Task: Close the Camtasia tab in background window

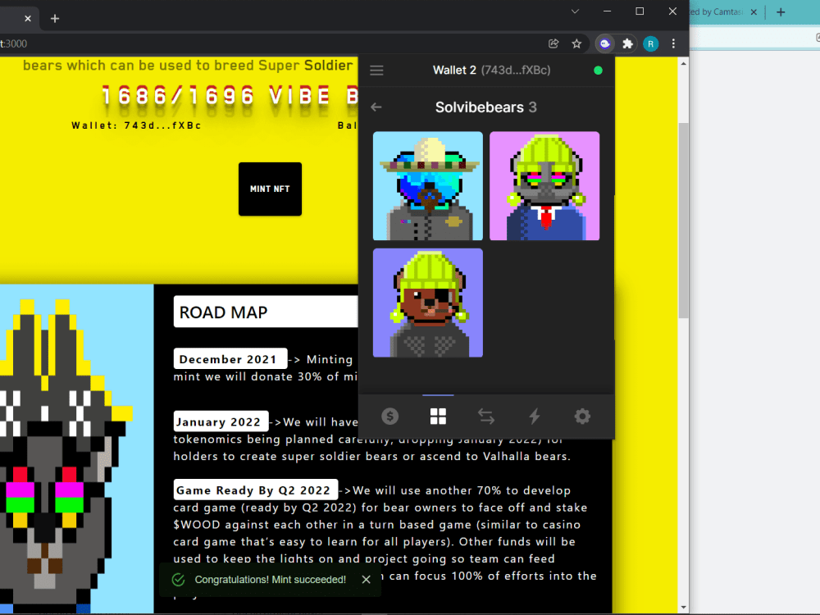Action: (x=754, y=12)
